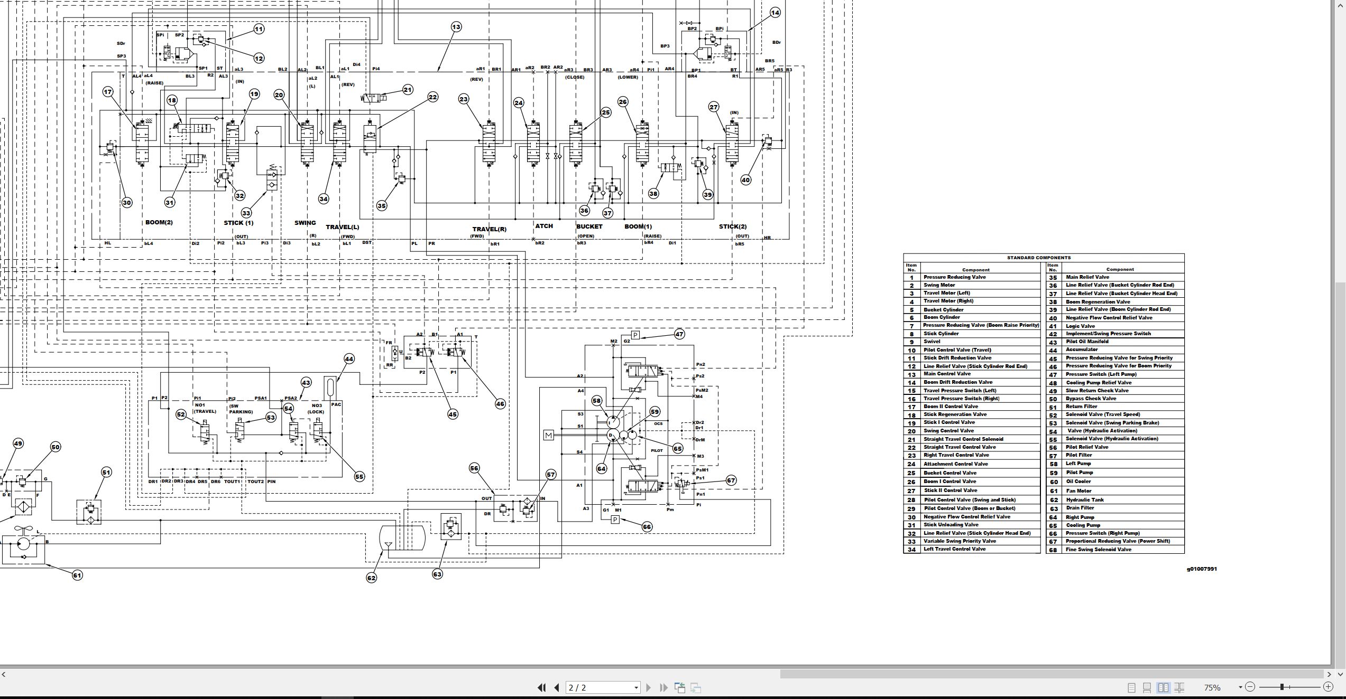Click the SWING label in the schematic
This screenshot has height=699, width=1346.
[x=305, y=223]
